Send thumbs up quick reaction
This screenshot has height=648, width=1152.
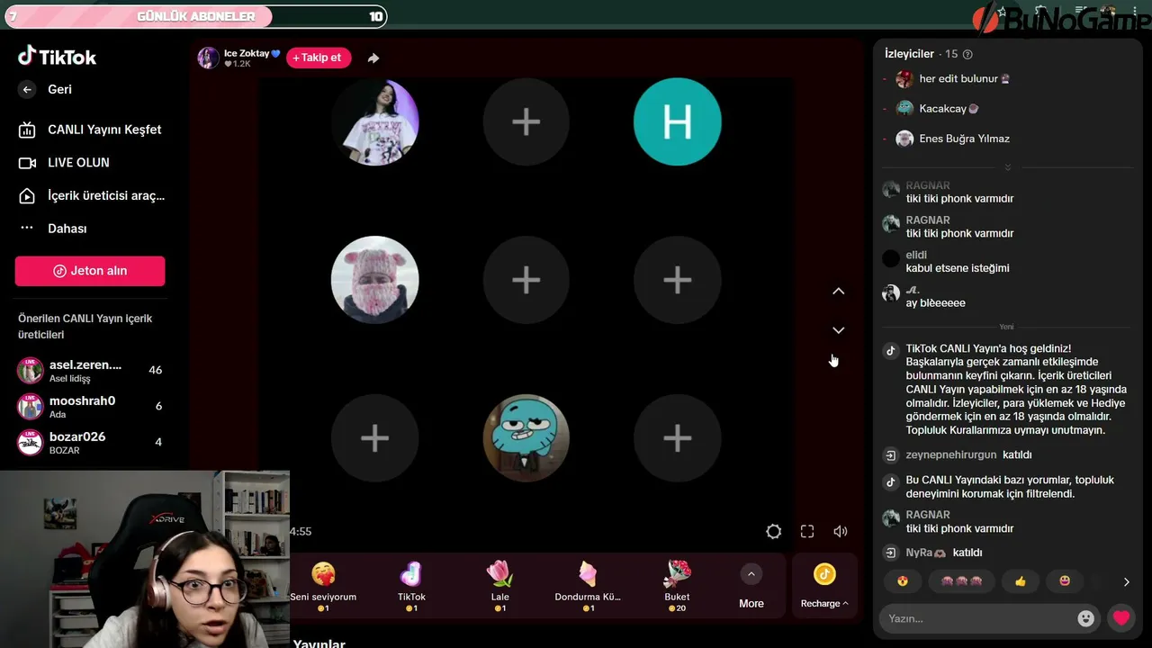1020,581
